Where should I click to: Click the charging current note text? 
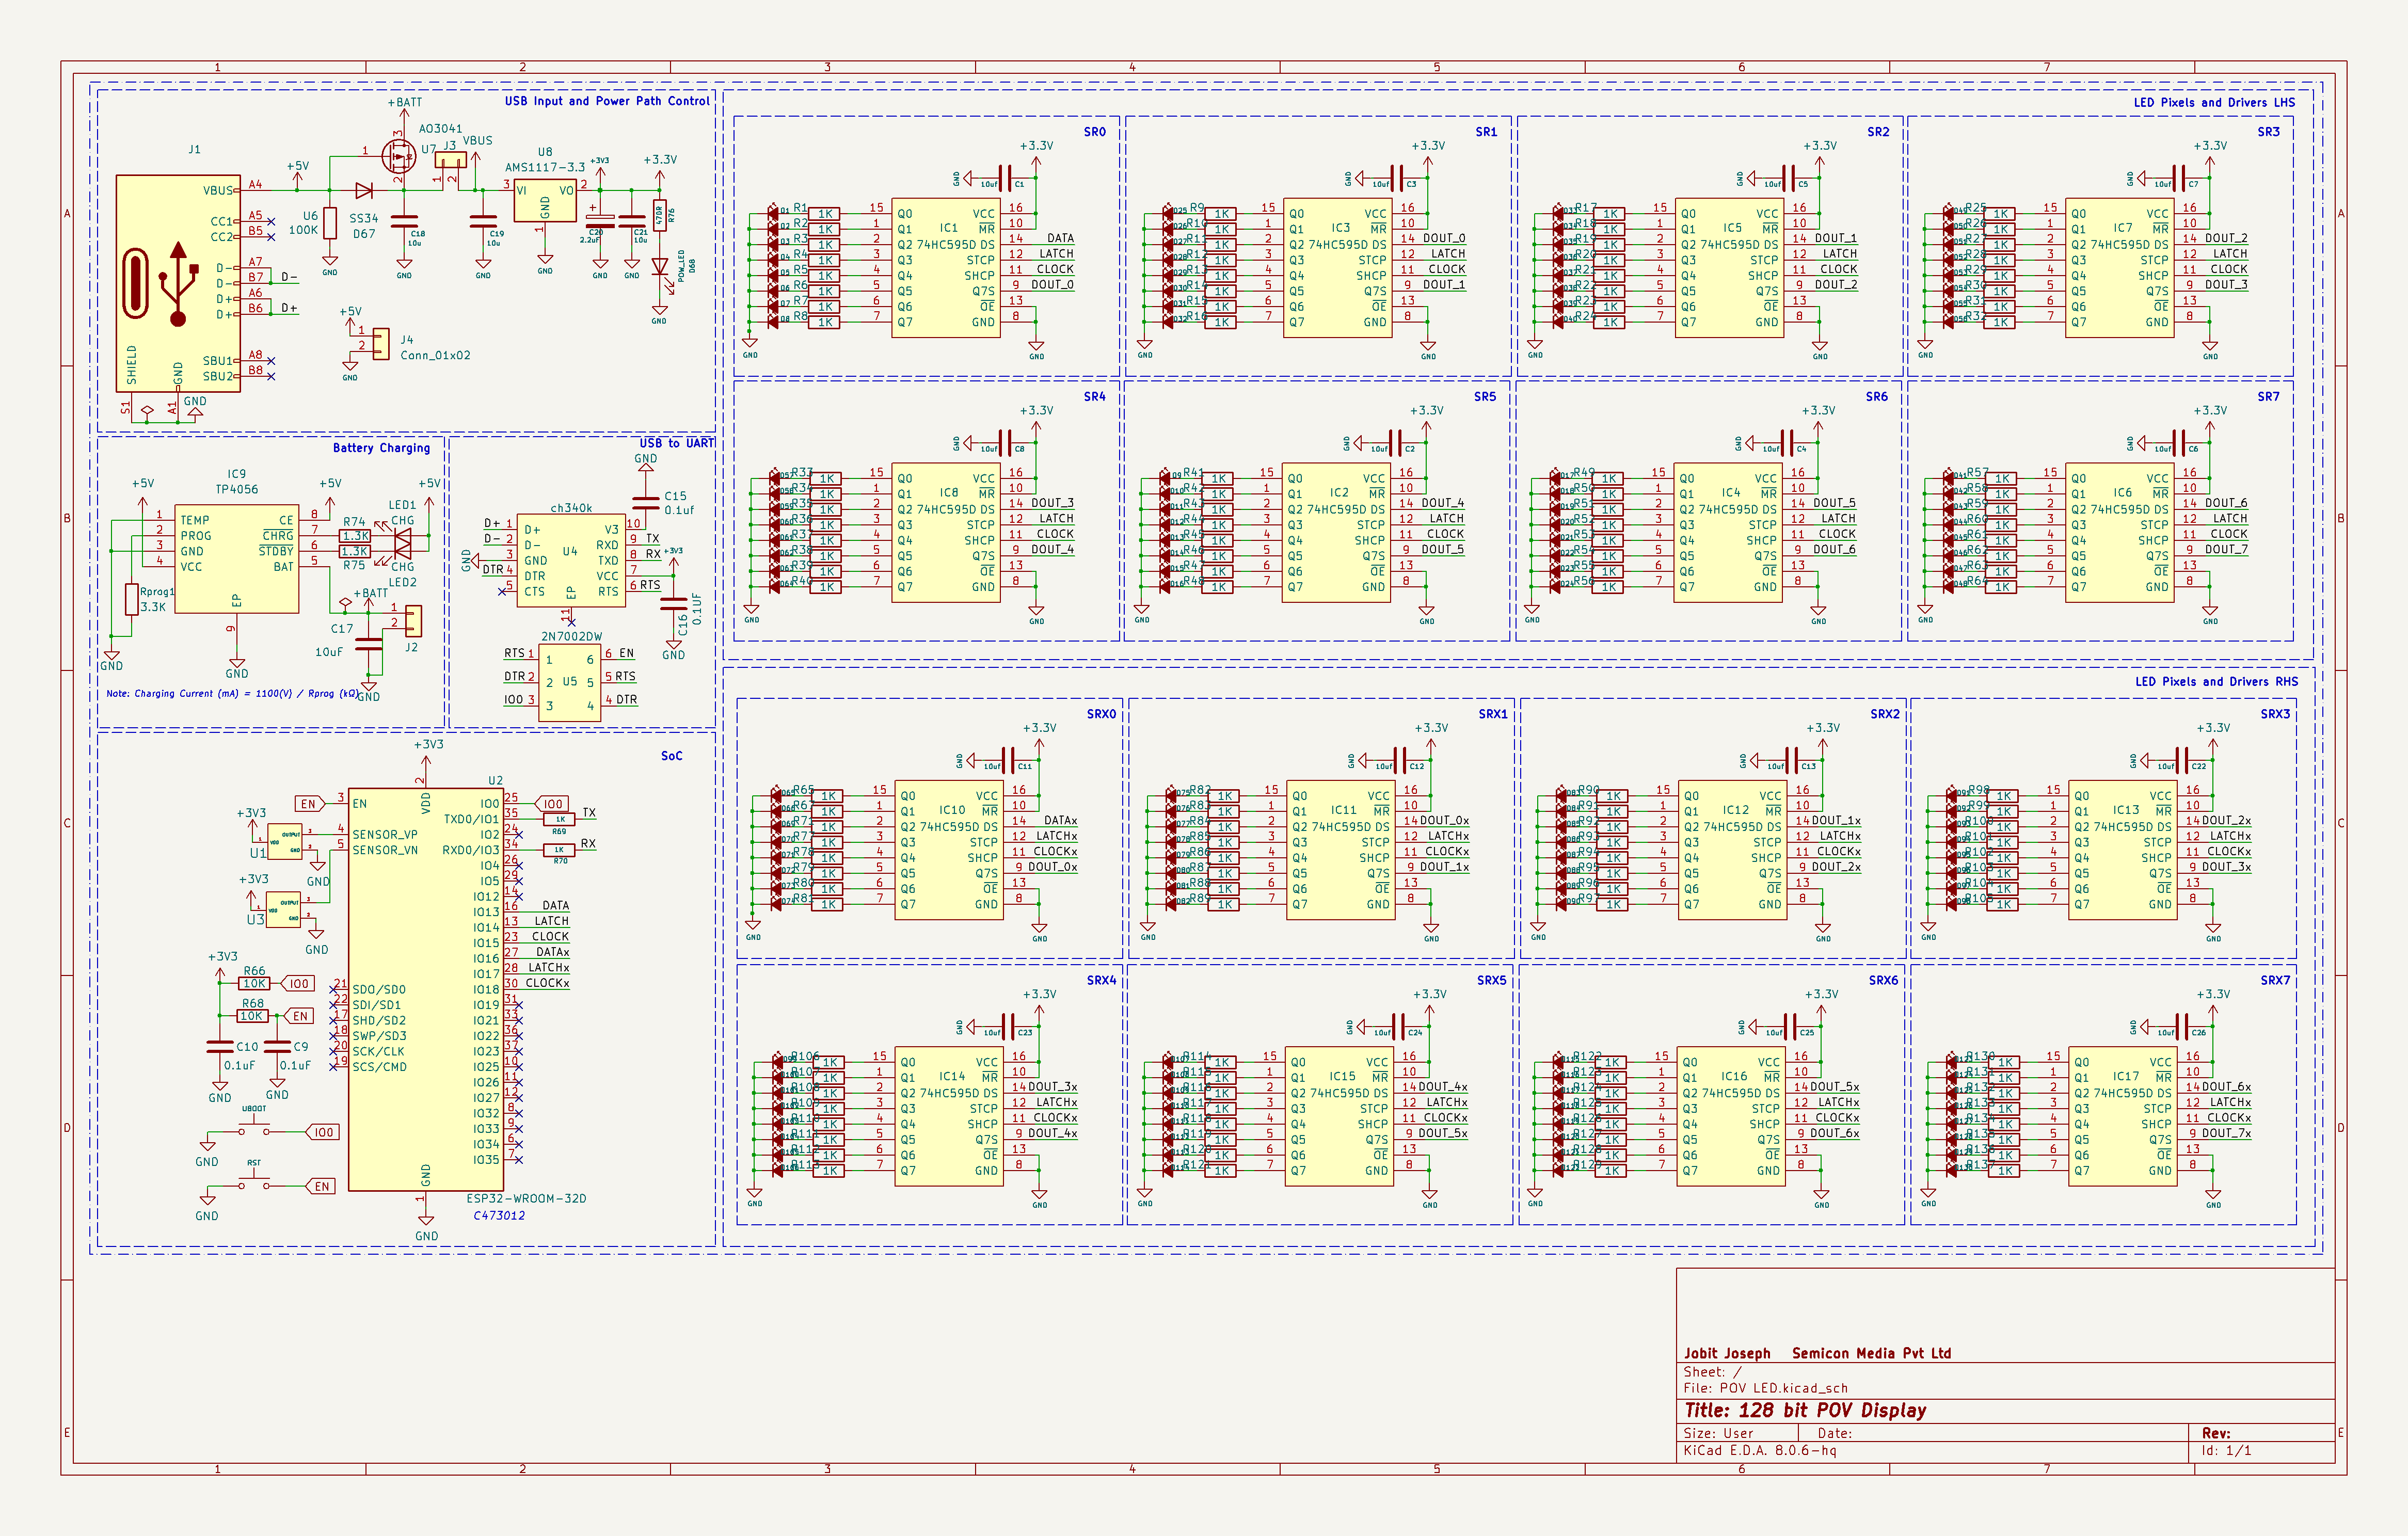pyautogui.click(x=232, y=693)
